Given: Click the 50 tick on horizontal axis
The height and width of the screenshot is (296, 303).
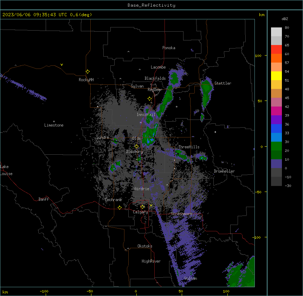Looking at the screenshot, I should click(181, 291).
